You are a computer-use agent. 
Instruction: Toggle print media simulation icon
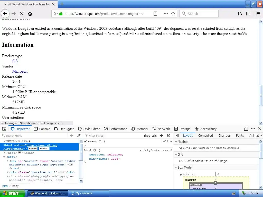pos(169,135)
